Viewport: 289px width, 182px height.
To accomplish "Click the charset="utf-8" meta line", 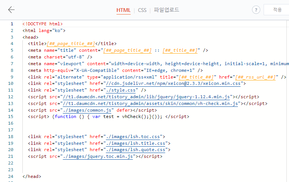I will click(60, 57).
